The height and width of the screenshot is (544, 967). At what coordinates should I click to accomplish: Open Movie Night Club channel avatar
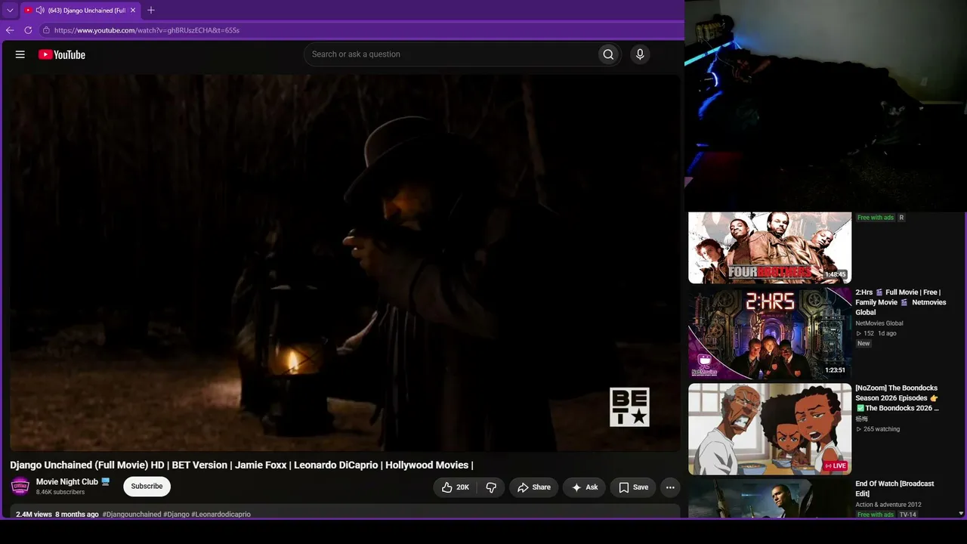[x=20, y=486]
